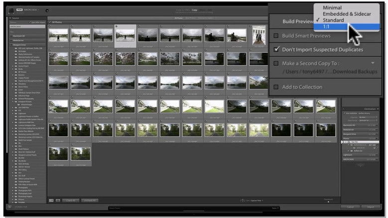The width and height of the screenshot is (388, 218).
Task: Enable the Add to Collection checkbox
Action: click(x=276, y=87)
